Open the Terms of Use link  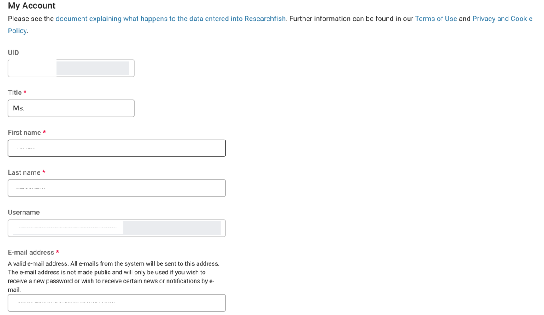[x=436, y=19]
